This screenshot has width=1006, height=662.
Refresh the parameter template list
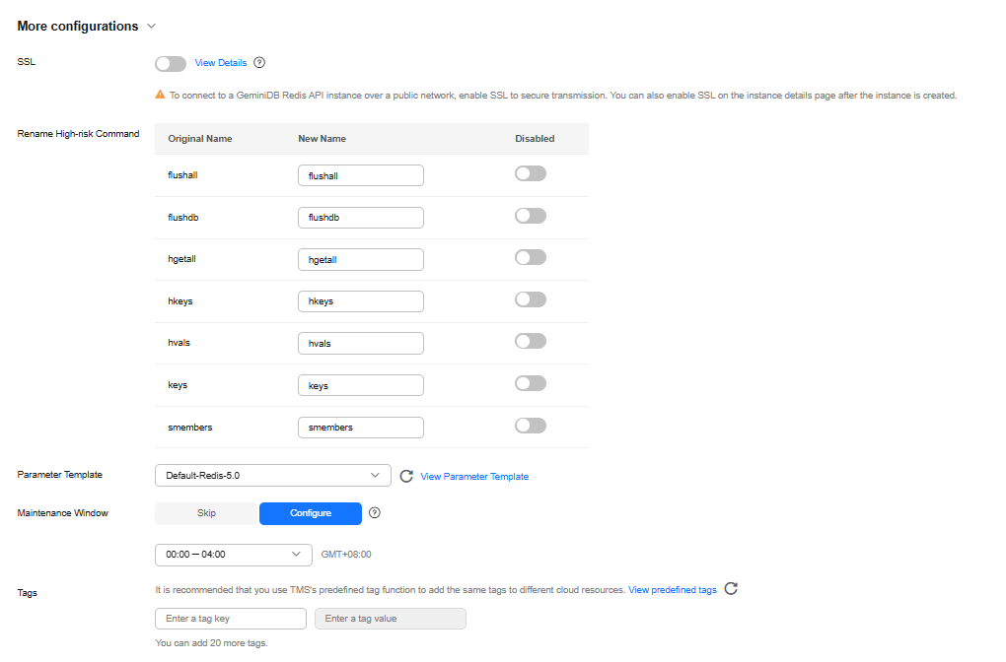tap(406, 476)
